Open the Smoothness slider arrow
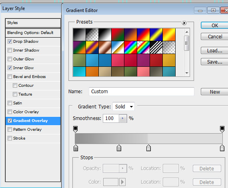This screenshot has height=188, width=228. tap(123, 118)
